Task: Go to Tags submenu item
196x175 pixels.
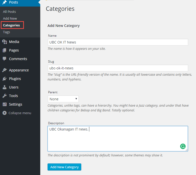Action: 7,32
